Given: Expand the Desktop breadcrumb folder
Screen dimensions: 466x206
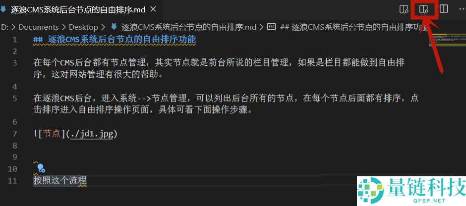Looking at the screenshot, I should [83, 27].
